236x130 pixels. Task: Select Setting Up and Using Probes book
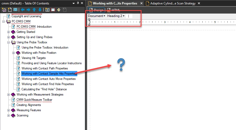coord(34,37)
